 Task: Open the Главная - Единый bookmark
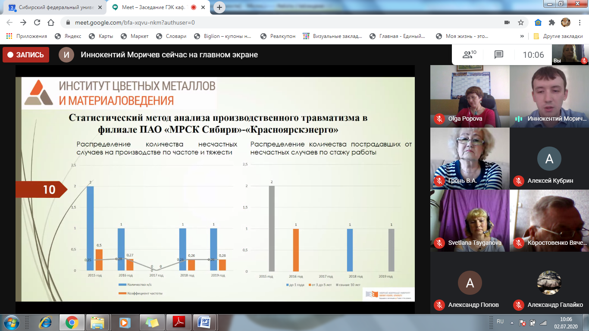398,36
